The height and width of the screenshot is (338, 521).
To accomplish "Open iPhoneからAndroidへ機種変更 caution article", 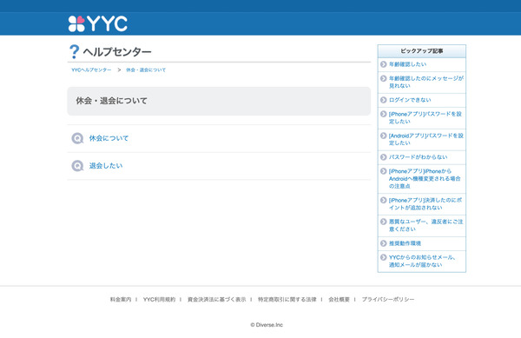I will coord(425,179).
